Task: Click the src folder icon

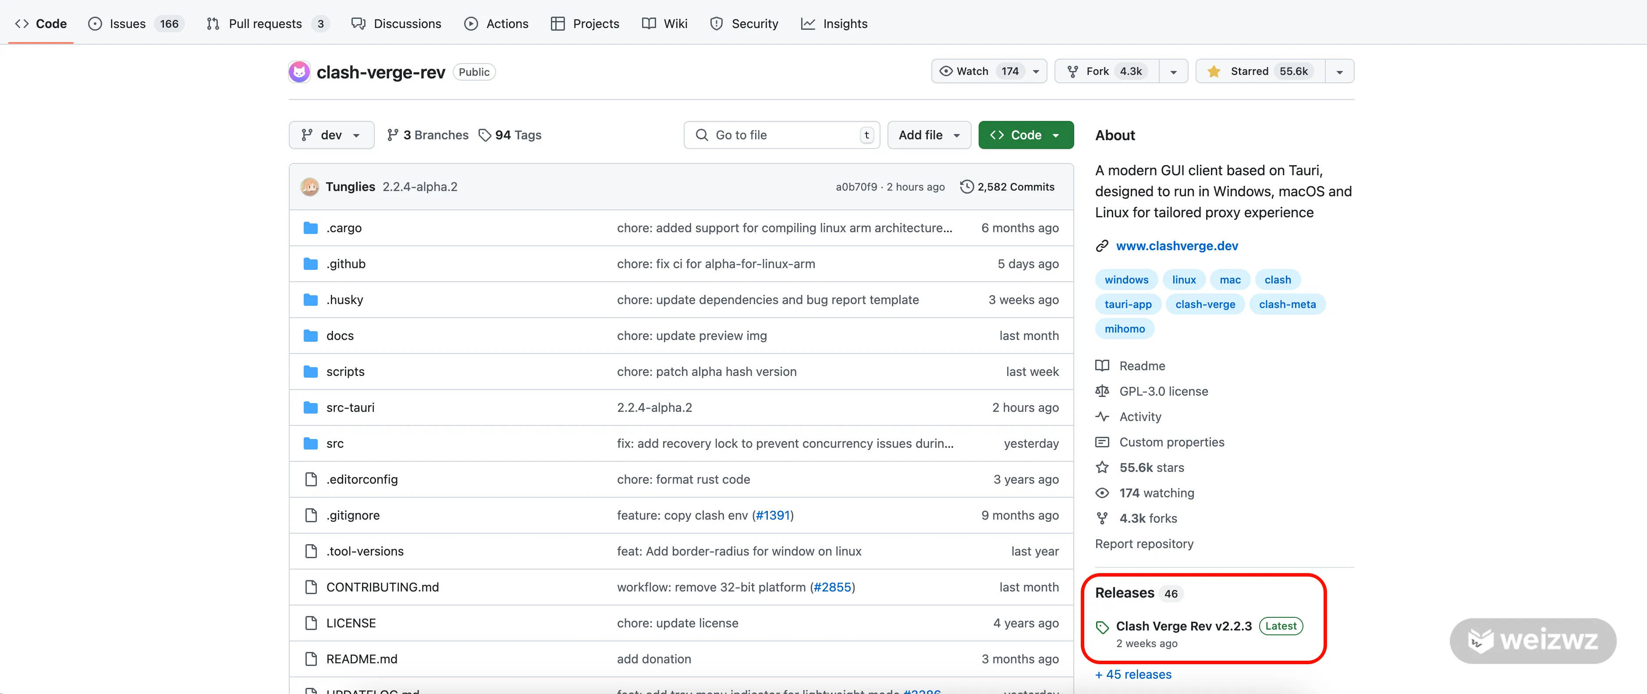Action: click(311, 443)
